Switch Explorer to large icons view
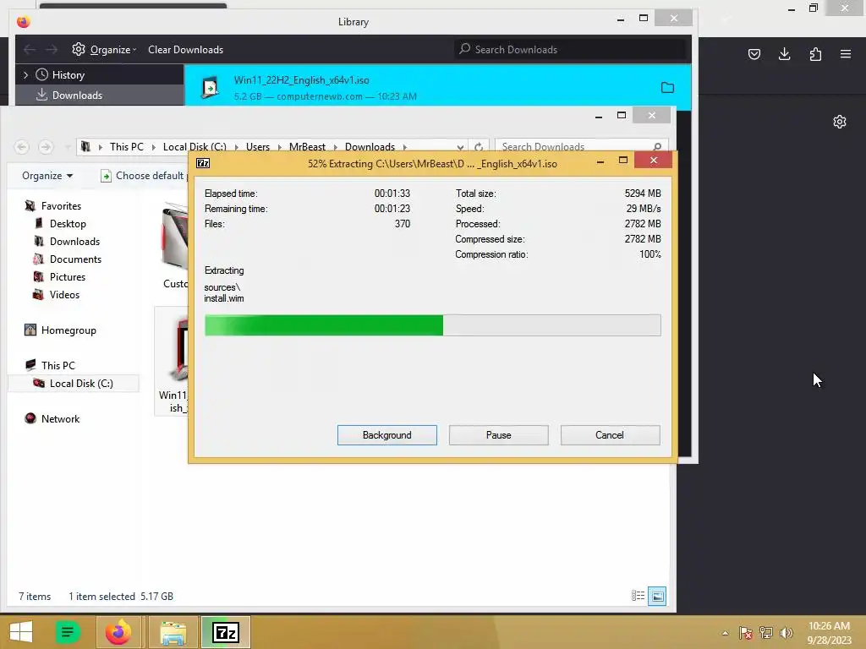This screenshot has width=866, height=649. point(656,596)
